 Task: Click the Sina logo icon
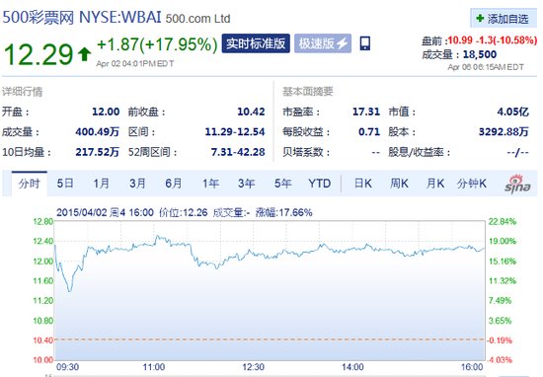tap(517, 184)
